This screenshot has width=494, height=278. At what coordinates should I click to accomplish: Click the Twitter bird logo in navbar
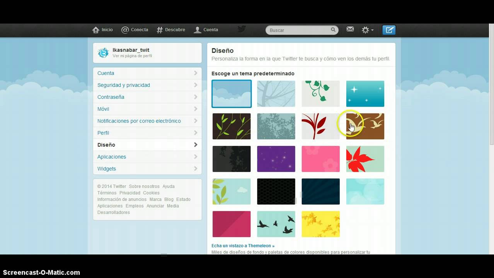(x=242, y=29)
